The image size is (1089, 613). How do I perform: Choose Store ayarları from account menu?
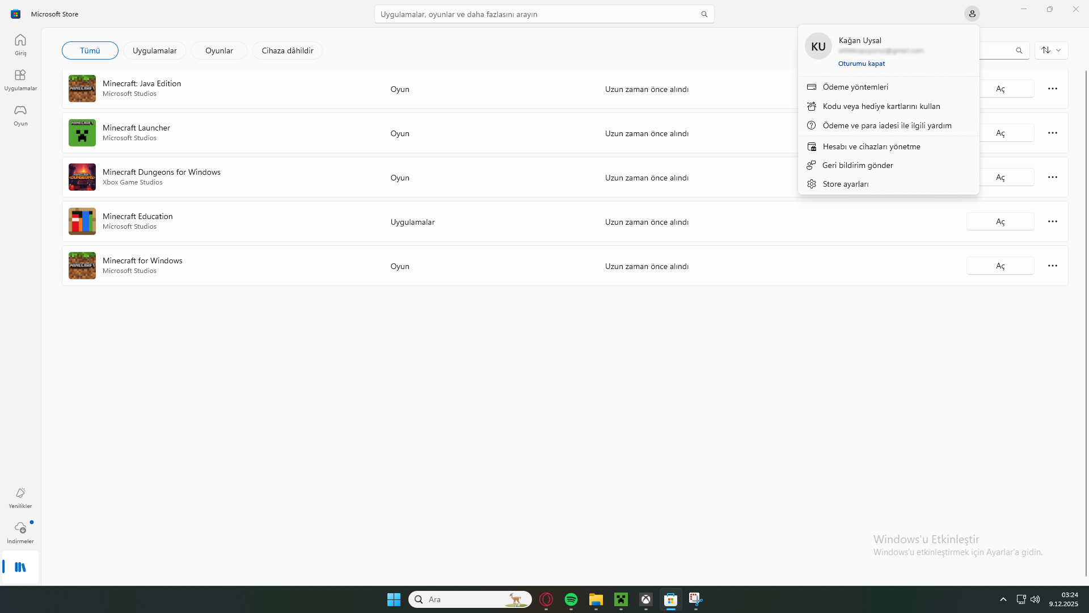click(845, 184)
